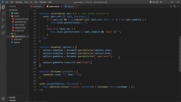Open Run and Debug view

pos(3,26)
